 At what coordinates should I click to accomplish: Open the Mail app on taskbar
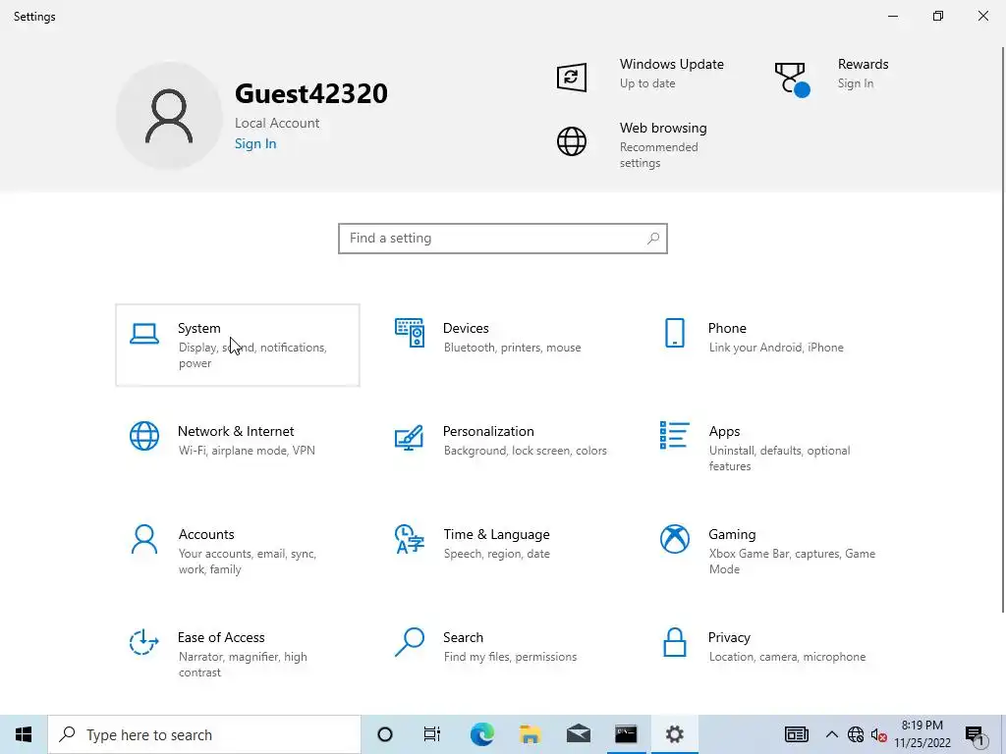point(578,734)
